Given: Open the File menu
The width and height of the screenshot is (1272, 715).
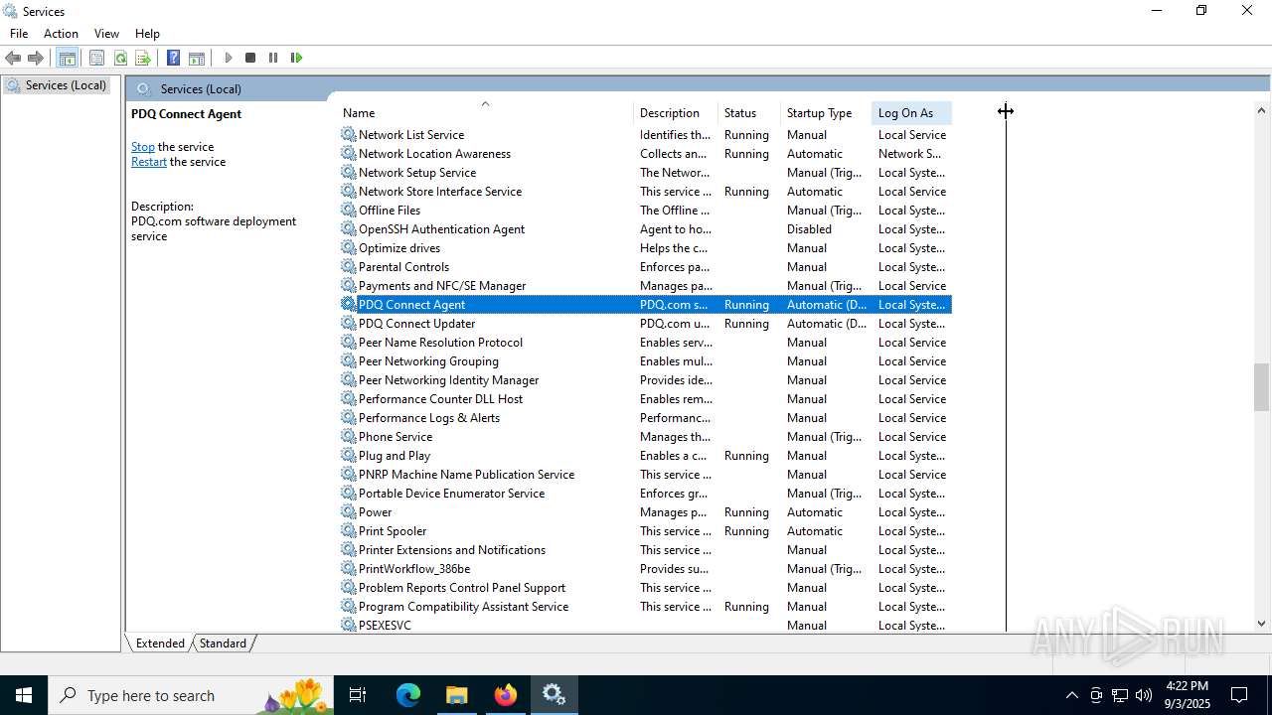Looking at the screenshot, I should pyautogui.click(x=19, y=33).
